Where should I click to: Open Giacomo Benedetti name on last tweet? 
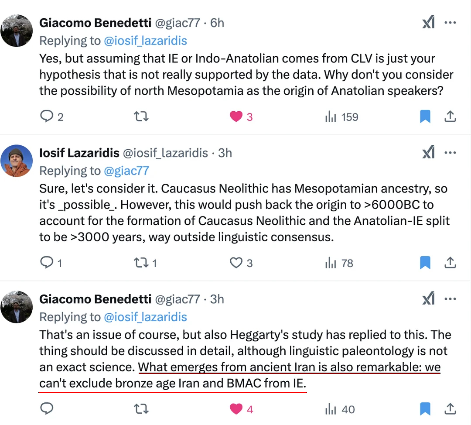95,299
